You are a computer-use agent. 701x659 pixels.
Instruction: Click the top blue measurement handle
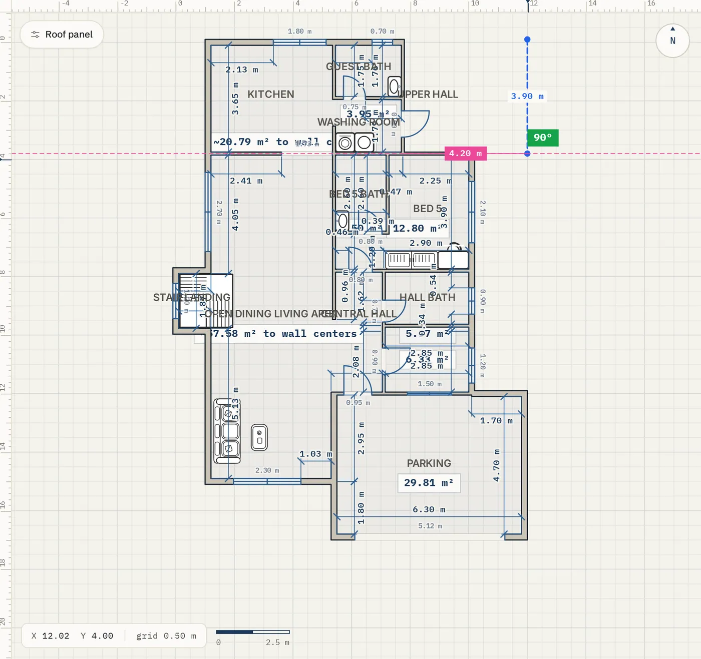[x=527, y=40]
